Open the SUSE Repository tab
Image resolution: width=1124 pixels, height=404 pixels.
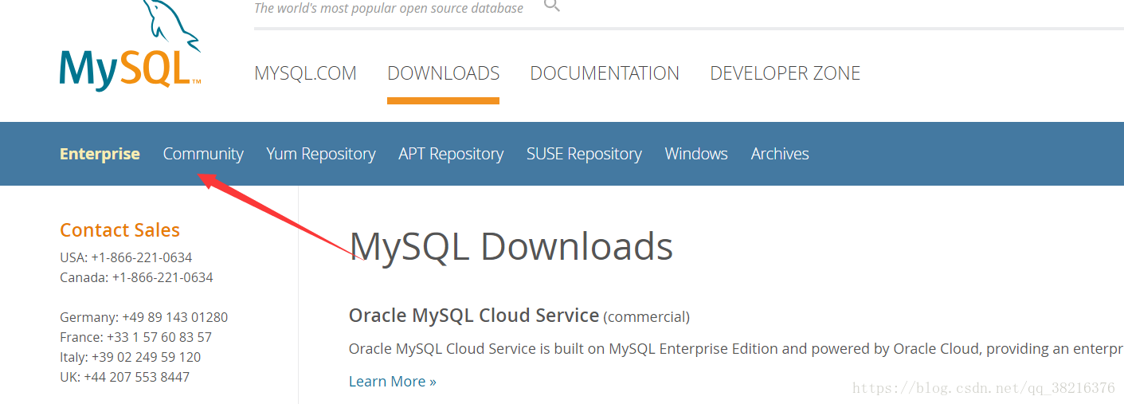point(584,154)
